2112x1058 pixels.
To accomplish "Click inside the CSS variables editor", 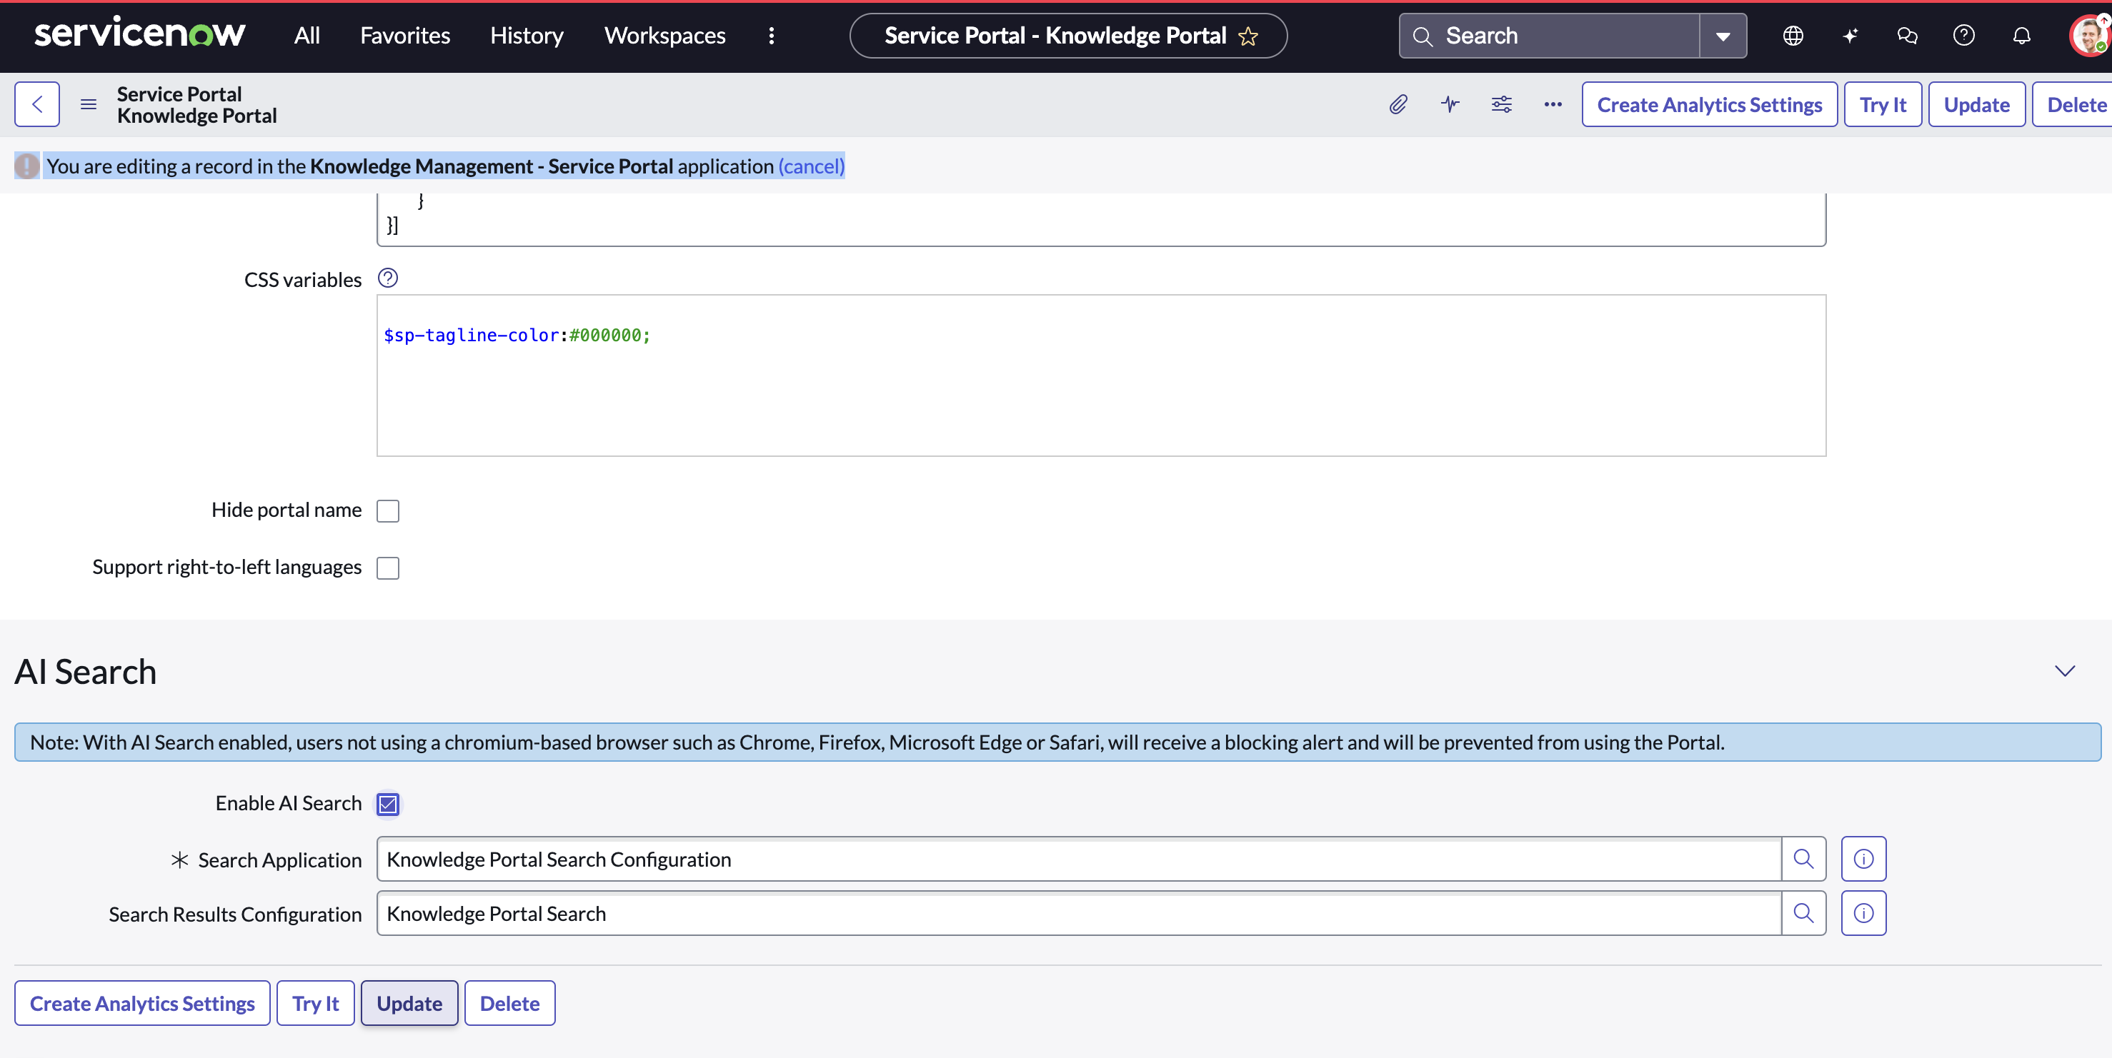I will (1100, 376).
